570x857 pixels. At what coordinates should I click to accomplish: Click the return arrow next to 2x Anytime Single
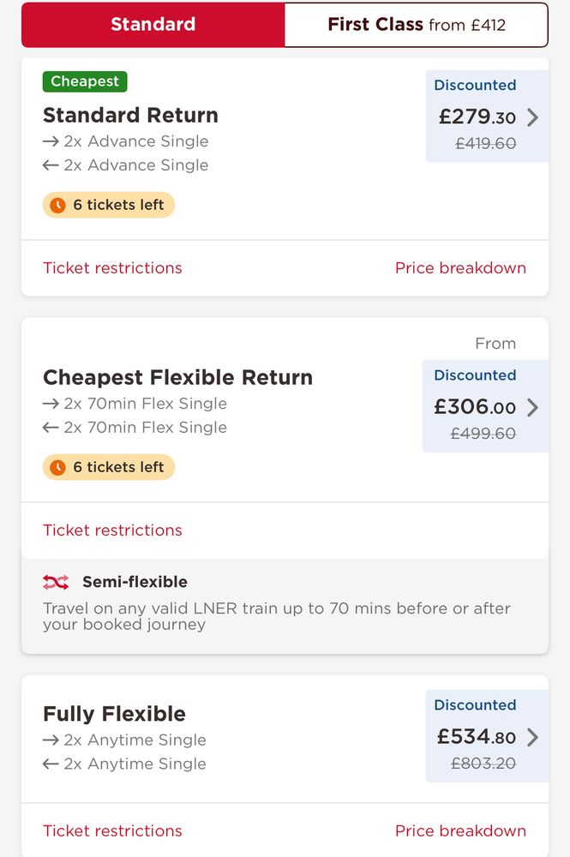pos(51,764)
